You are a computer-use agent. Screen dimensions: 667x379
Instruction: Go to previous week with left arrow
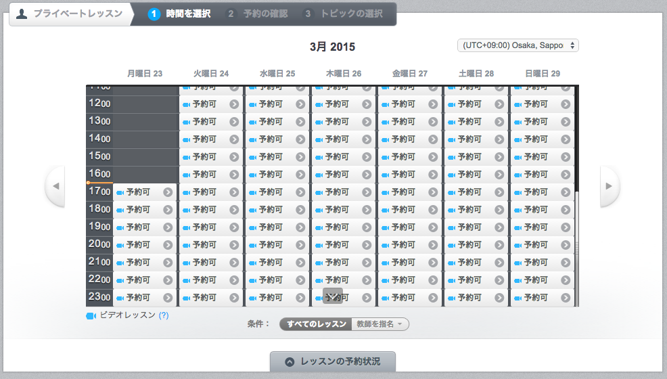click(55, 186)
